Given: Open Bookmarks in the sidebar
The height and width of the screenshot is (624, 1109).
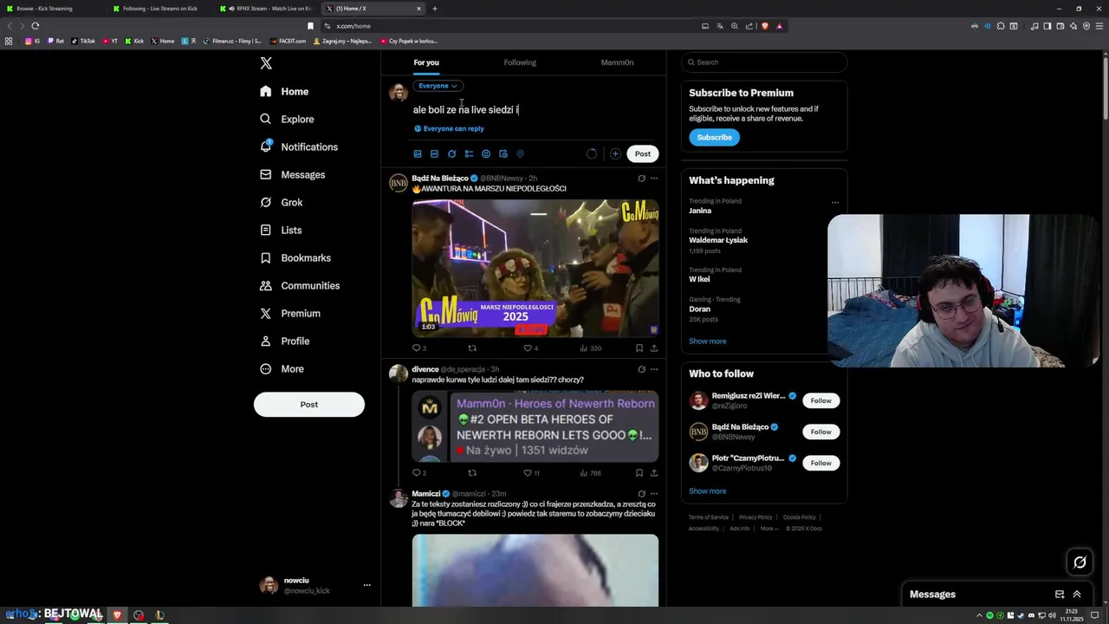Looking at the screenshot, I should pyautogui.click(x=295, y=257).
